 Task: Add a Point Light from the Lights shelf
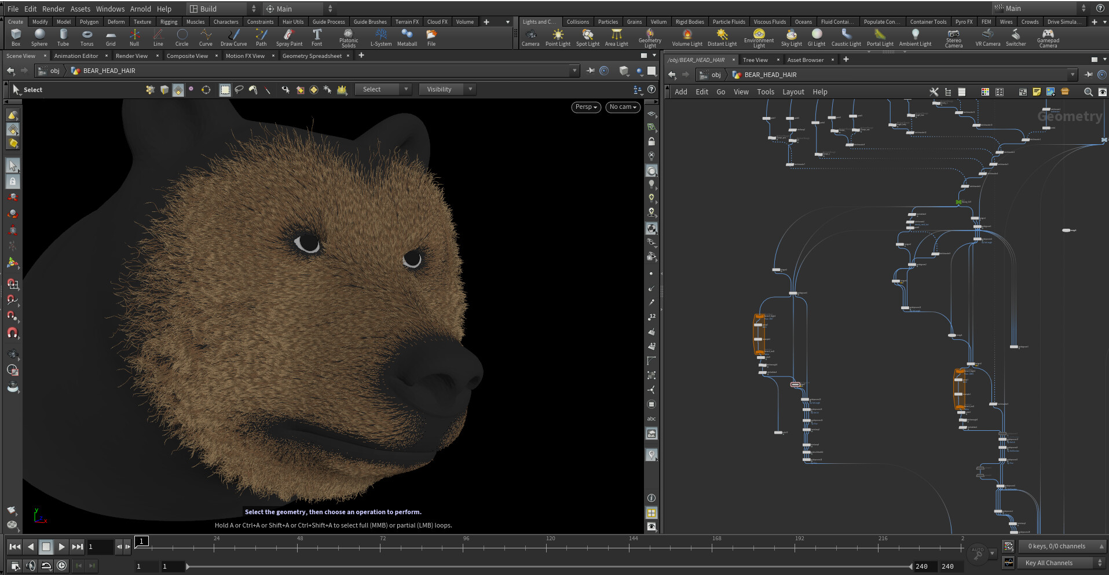(558, 36)
